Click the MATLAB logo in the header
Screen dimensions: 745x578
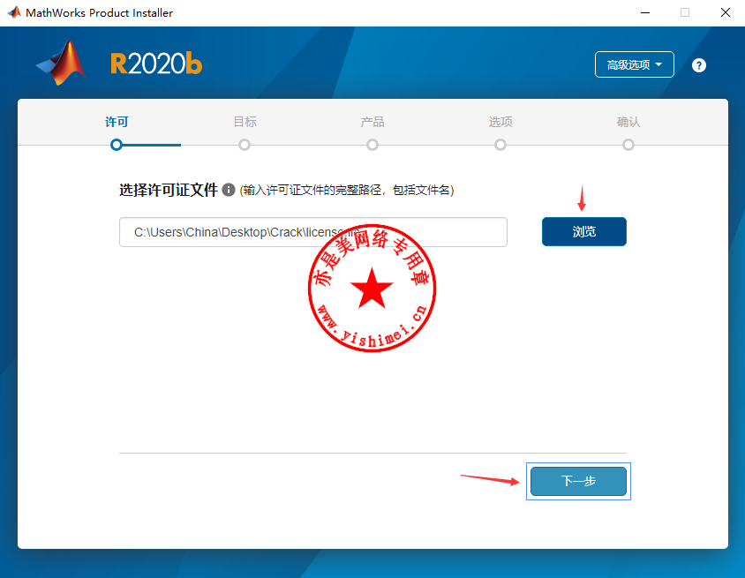pyautogui.click(x=61, y=63)
